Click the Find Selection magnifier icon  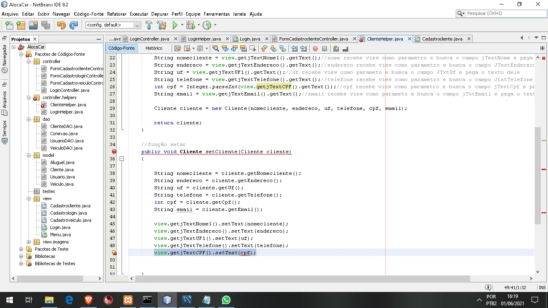pos(216,49)
